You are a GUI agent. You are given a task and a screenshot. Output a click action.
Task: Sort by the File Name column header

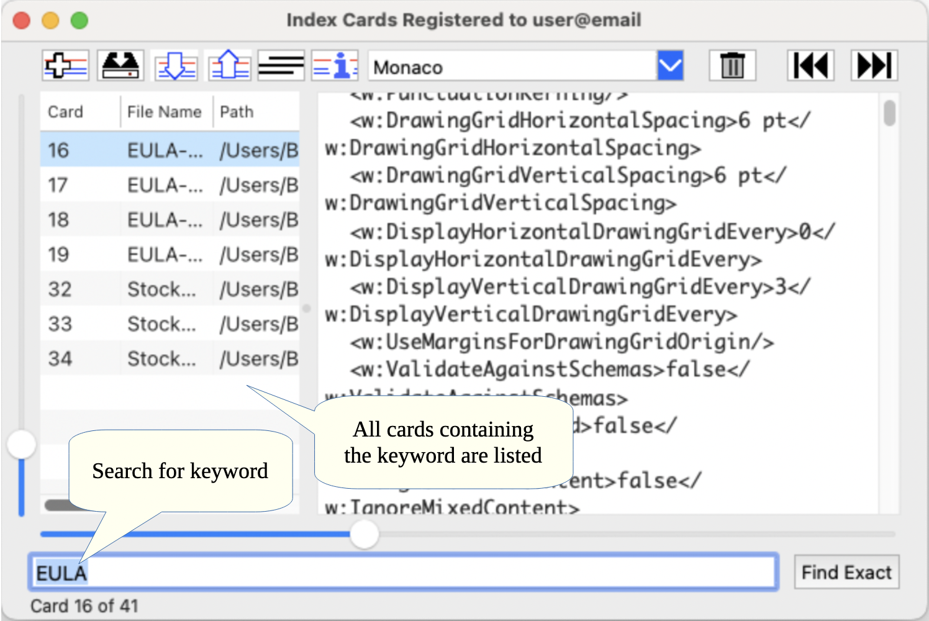[x=165, y=112]
